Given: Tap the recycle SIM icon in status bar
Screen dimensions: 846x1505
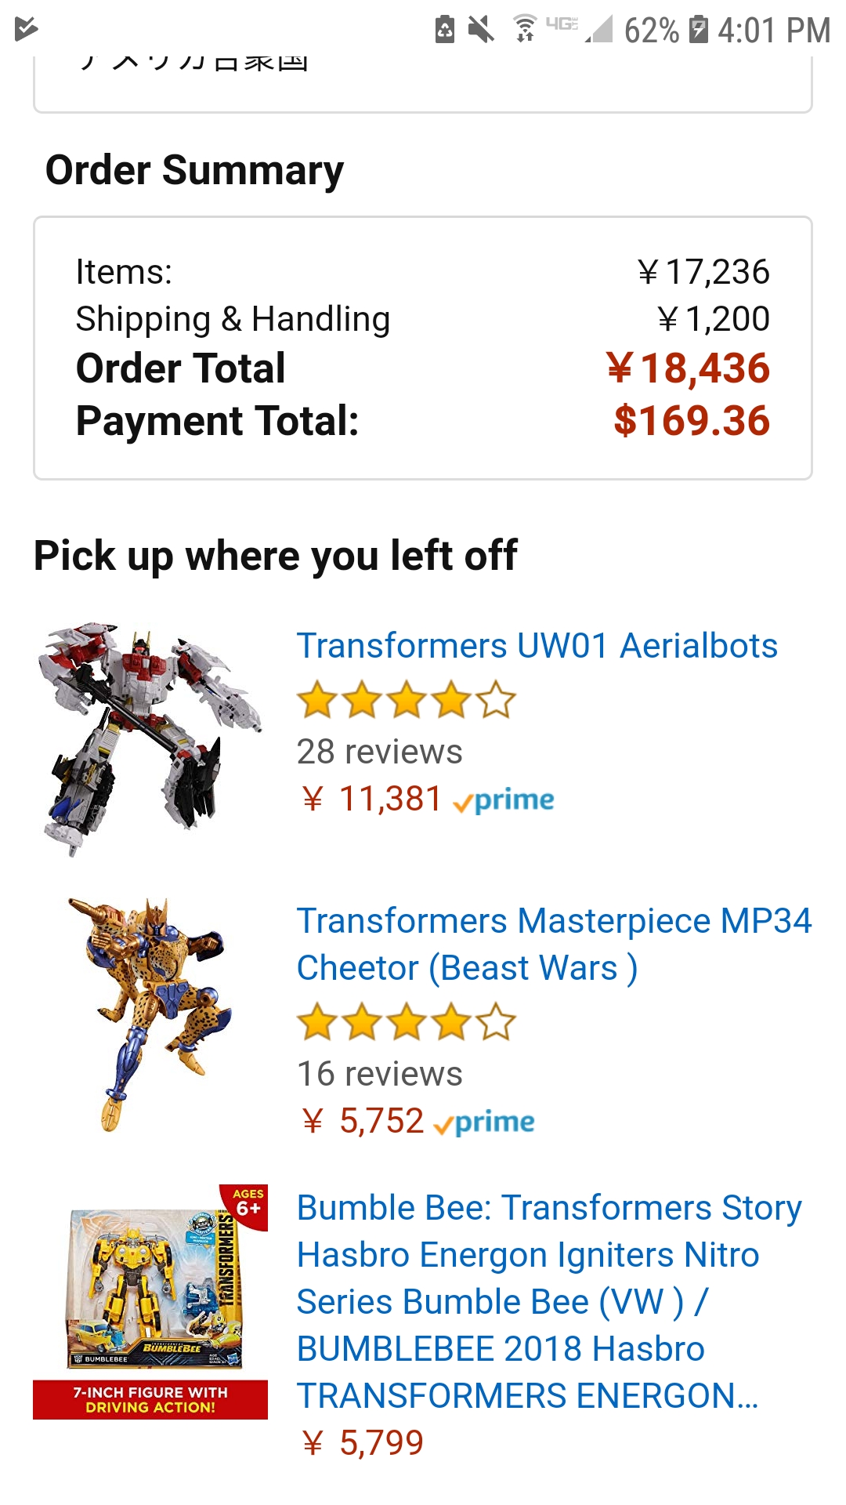Looking at the screenshot, I should pyautogui.click(x=445, y=30).
